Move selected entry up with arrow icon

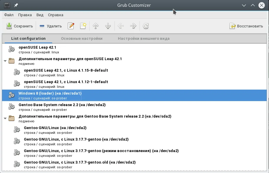(x=95, y=26)
